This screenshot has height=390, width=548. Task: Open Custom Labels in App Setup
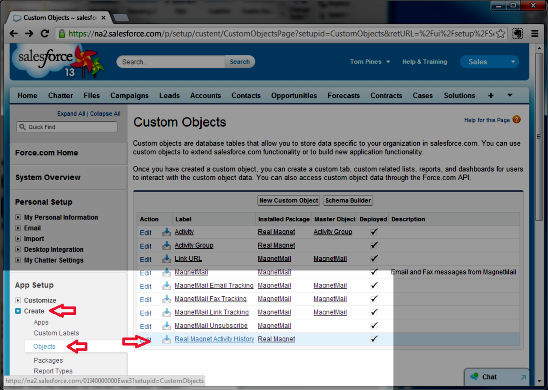pyautogui.click(x=56, y=333)
